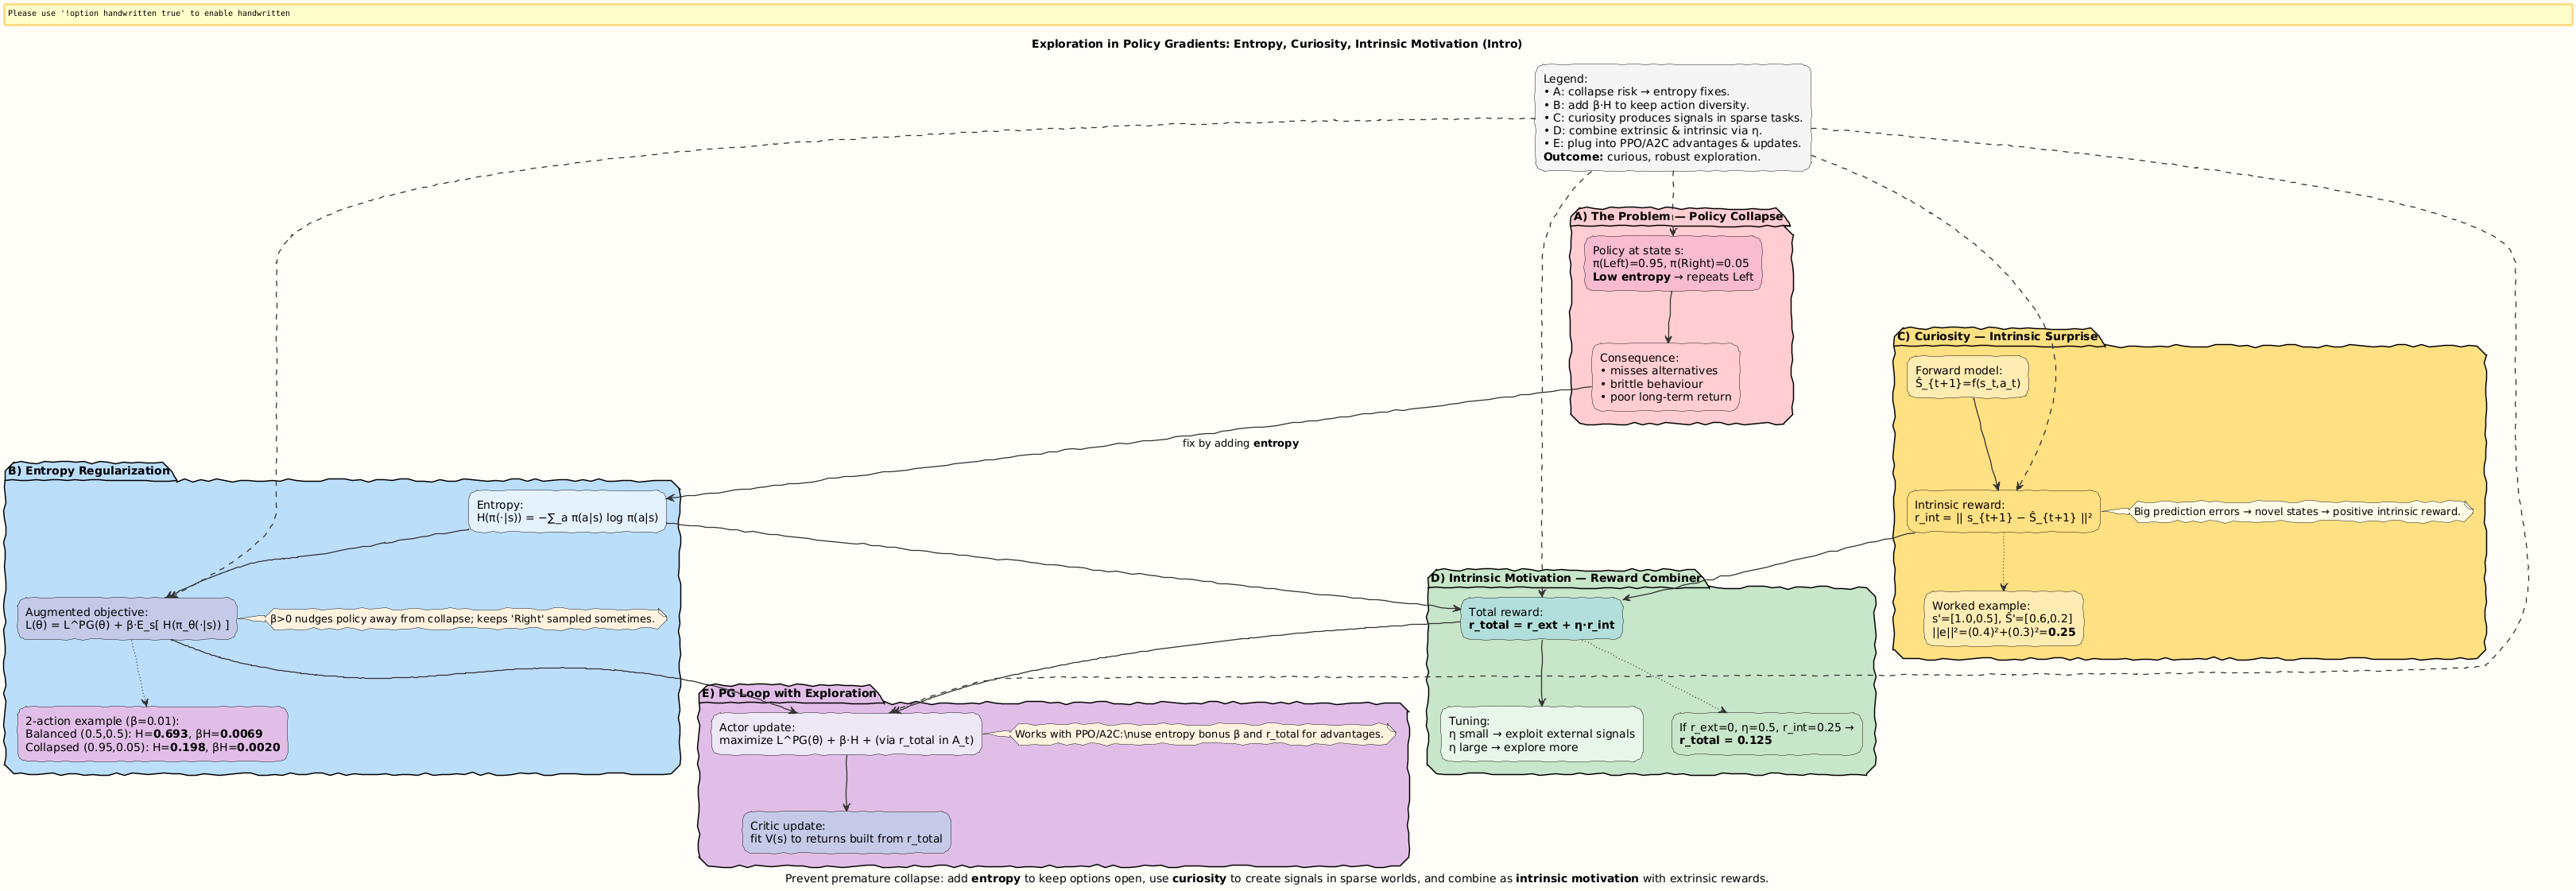Select the Tuning node in section D
This screenshot has height=891, width=2576.
1541,734
